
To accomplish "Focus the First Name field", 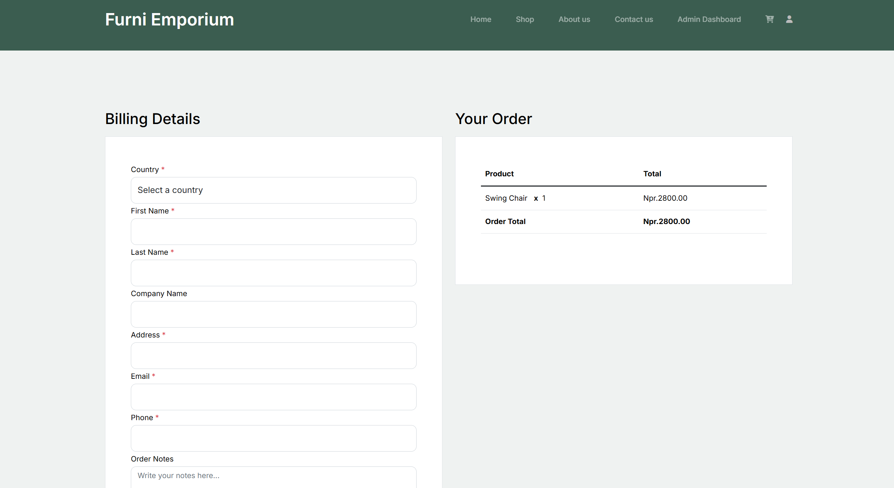I will (x=273, y=231).
